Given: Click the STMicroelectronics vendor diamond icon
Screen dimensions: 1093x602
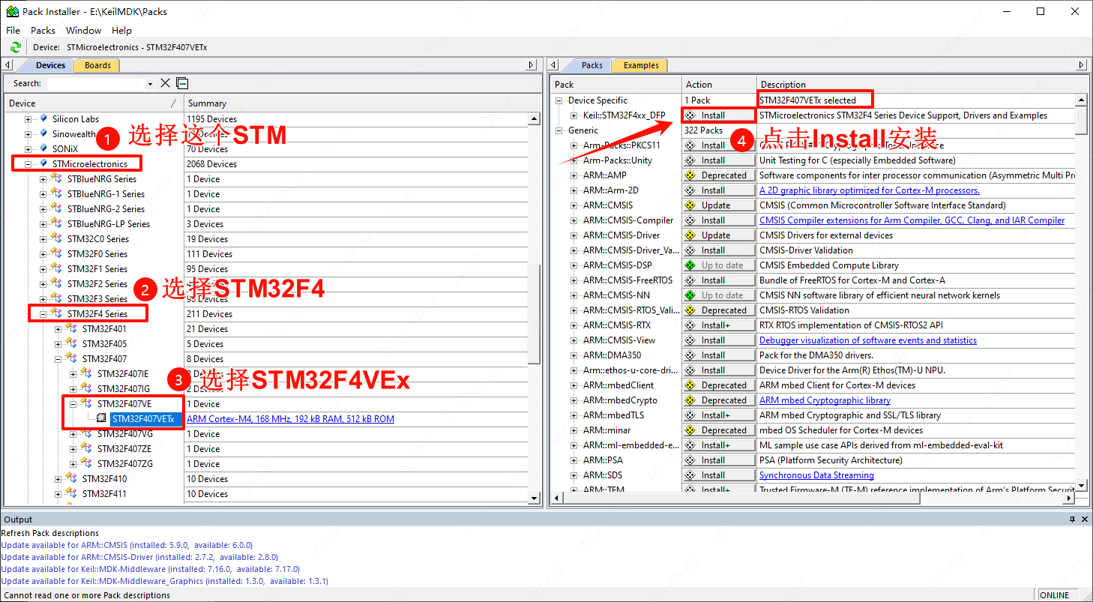Looking at the screenshot, I should tap(43, 163).
